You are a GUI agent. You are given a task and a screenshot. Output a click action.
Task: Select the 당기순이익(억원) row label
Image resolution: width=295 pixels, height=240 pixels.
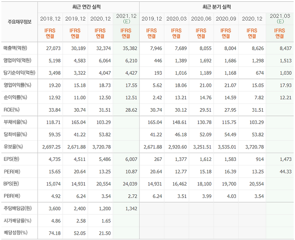(x=19, y=72)
